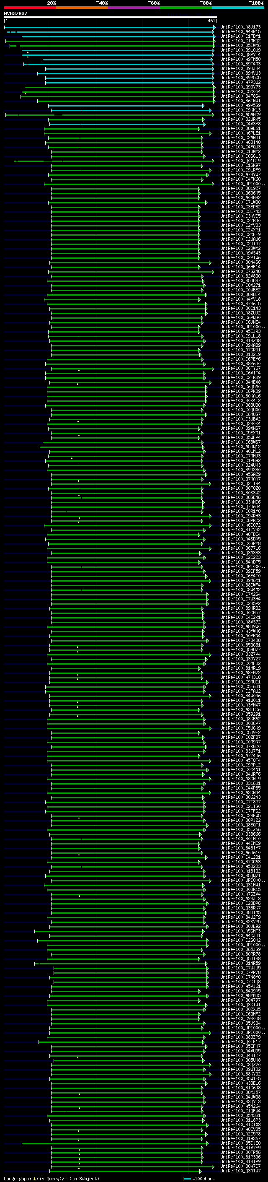
Task: Select hit label UniRef100_B0A7C7
Action: tap(240, 1166)
